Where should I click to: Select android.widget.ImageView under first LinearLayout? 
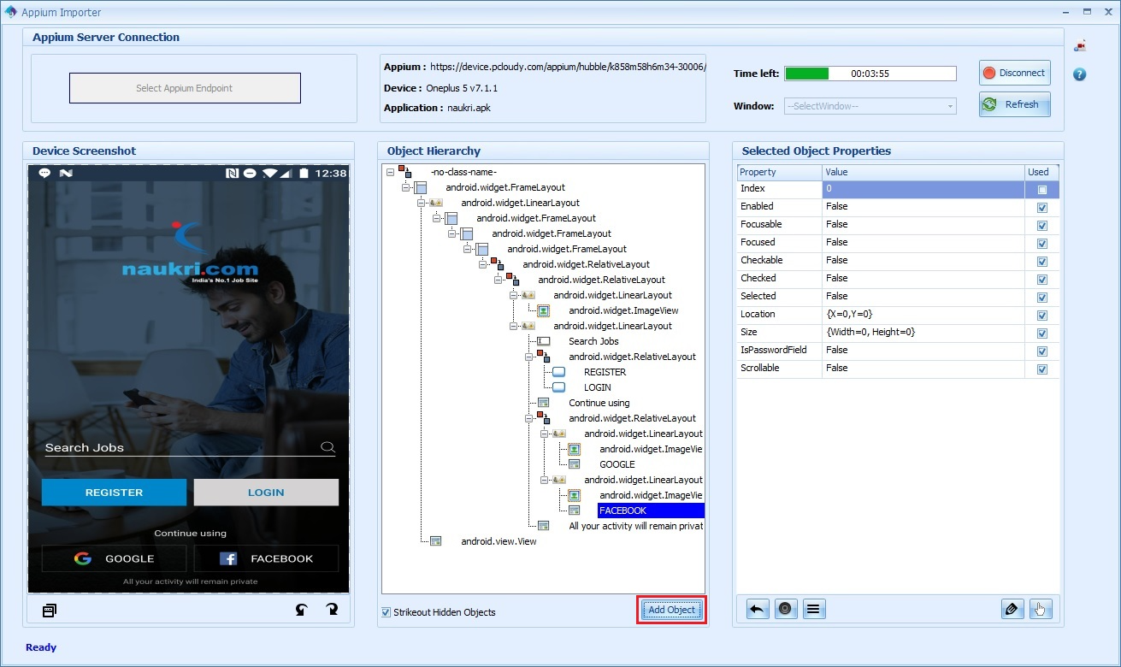click(x=623, y=310)
